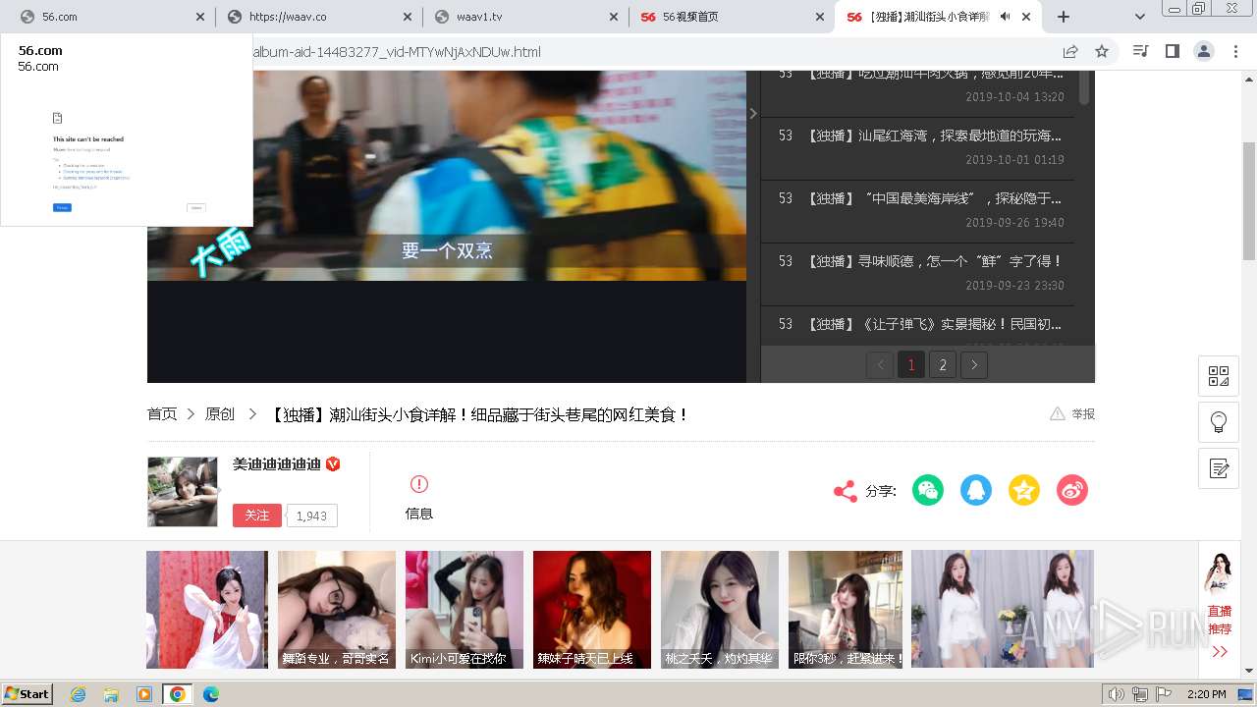Click the video player frame
This screenshot has height=707, width=1257.
tap(447, 226)
